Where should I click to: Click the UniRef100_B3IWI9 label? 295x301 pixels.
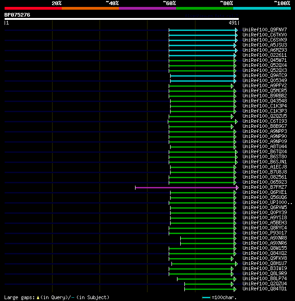pyautogui.click(x=265, y=269)
